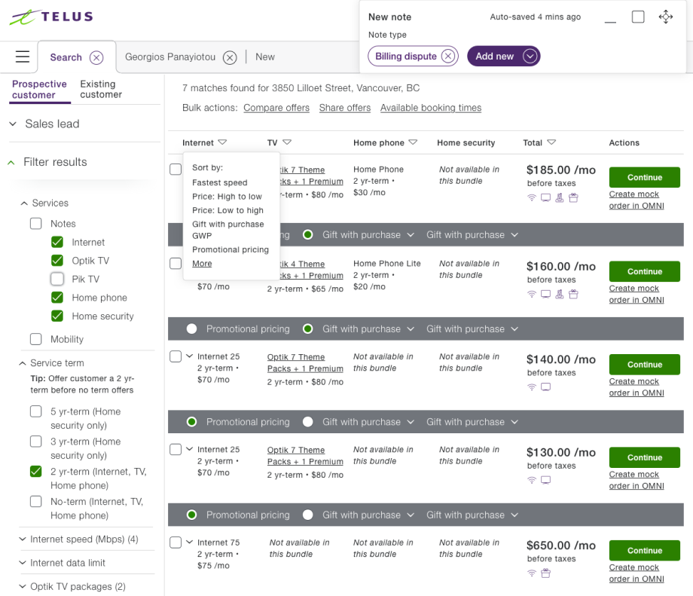Enable the Mobility checkbox
Image resolution: width=693 pixels, height=596 pixels.
click(x=36, y=339)
